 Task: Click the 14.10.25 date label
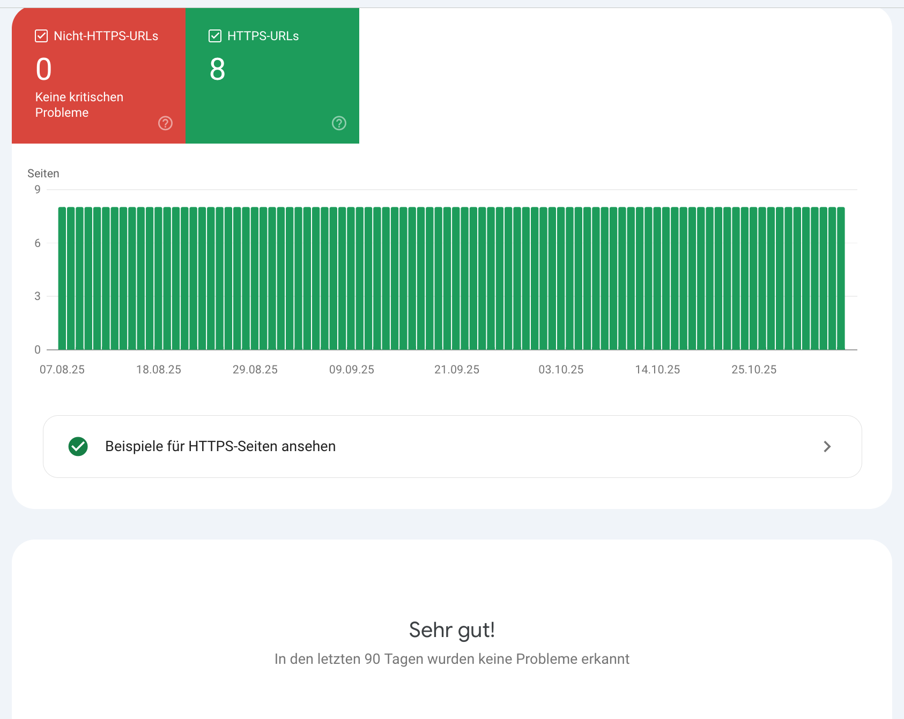(x=657, y=370)
